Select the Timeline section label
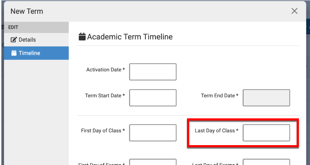The height and width of the screenshot is (165, 310). [x=29, y=53]
